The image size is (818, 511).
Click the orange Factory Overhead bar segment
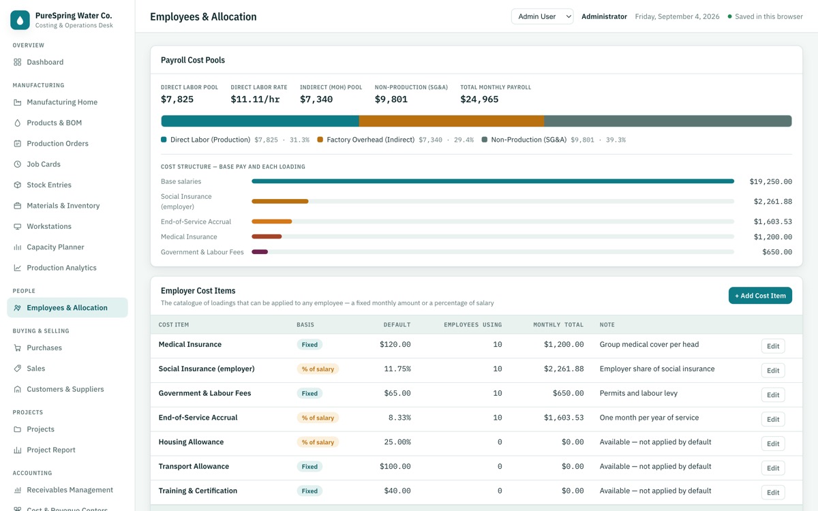(451, 121)
